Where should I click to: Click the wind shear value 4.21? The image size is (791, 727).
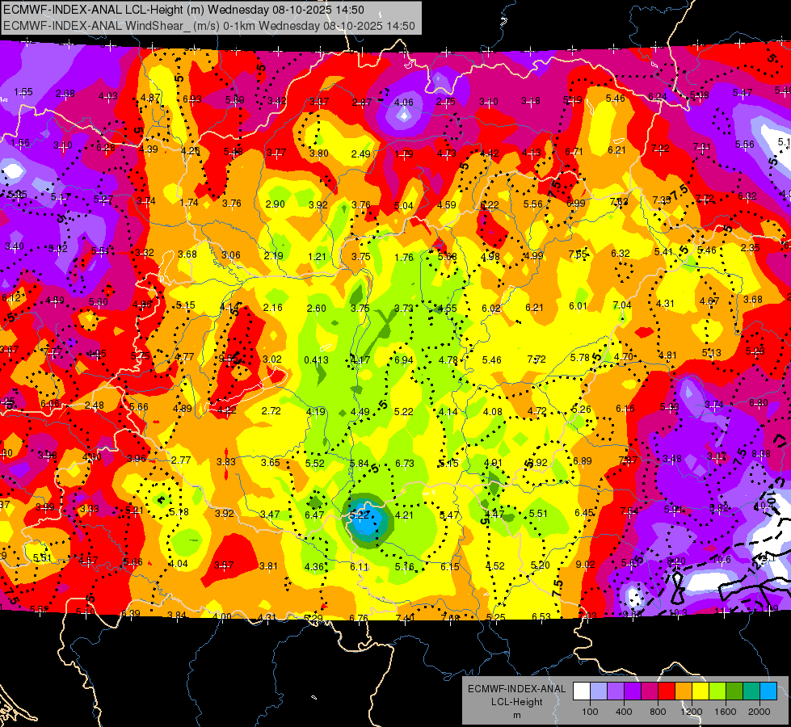404,515
